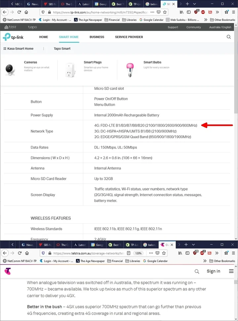Open SMART HOME navigation menu
This screenshot has width=238, height=321.
click(69, 37)
